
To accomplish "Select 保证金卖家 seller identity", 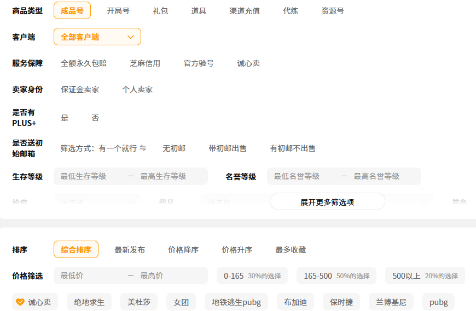I will pos(80,89).
